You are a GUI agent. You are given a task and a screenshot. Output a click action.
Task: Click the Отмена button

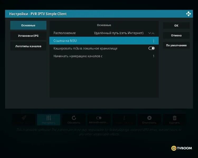176,36
